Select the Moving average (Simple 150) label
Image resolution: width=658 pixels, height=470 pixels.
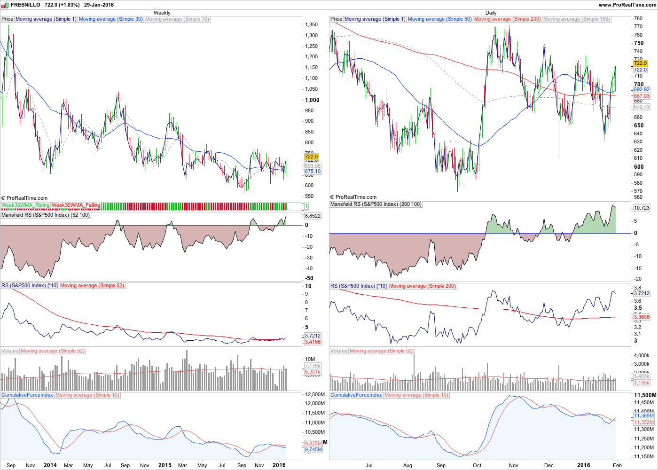pos(577,19)
